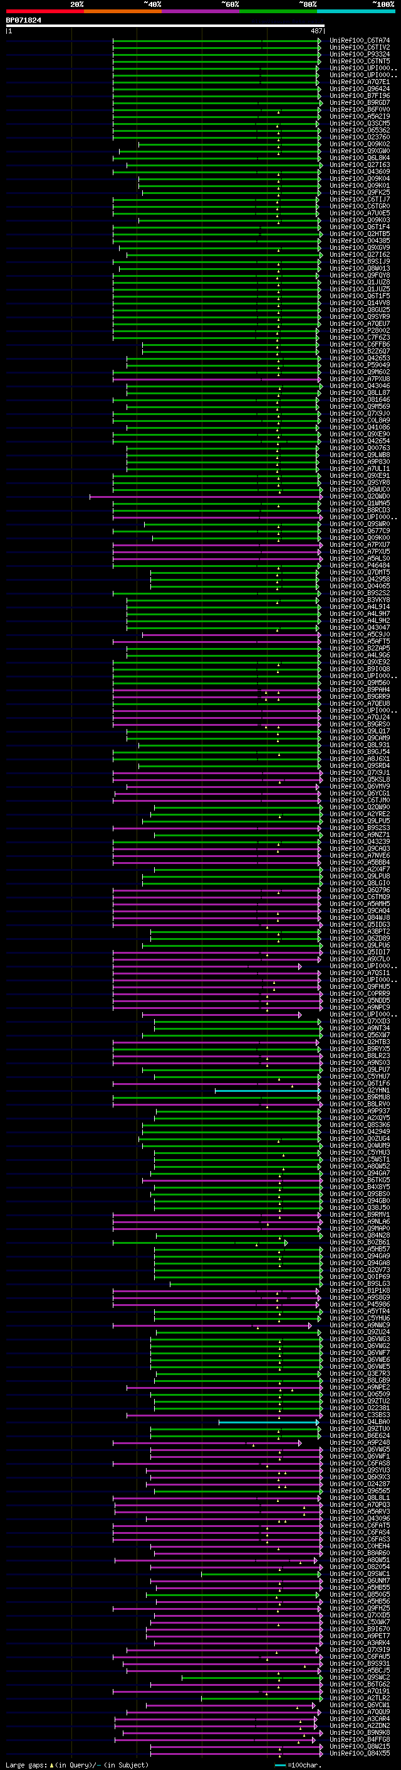This screenshot has height=1770, width=401.
Task: Click the UniRef100_A7PXU8 label
Action: tap(360, 379)
